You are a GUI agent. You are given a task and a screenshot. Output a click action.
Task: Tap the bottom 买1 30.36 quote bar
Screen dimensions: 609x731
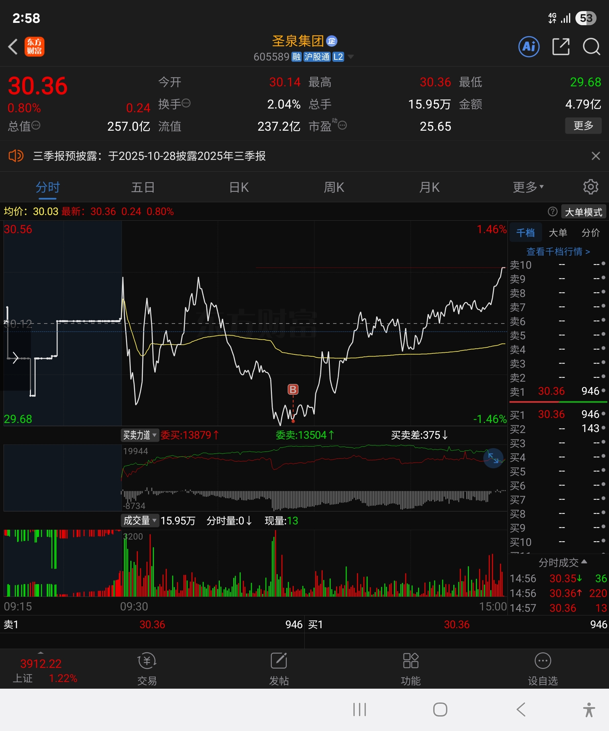tap(457, 625)
